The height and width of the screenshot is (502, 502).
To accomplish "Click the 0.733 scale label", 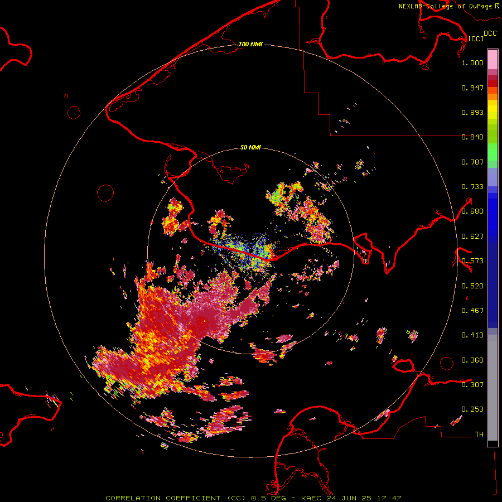I will [x=472, y=187].
